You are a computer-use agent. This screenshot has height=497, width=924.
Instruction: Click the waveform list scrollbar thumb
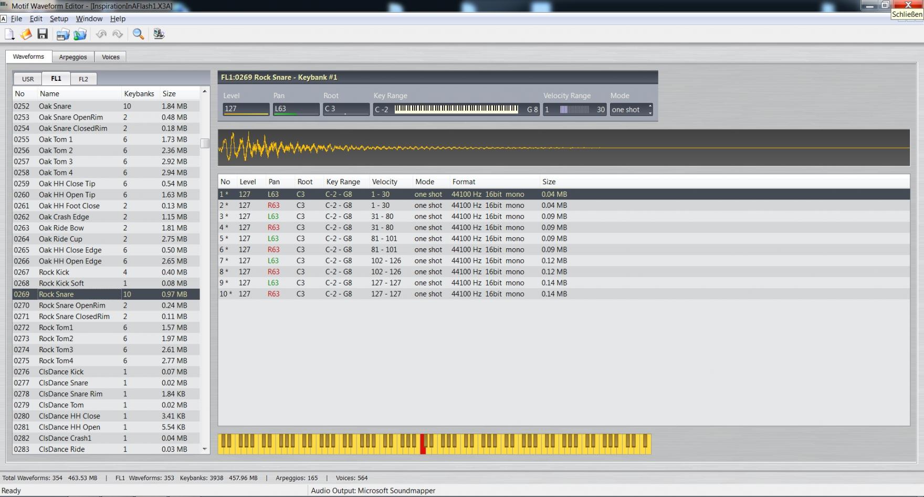pyautogui.click(x=205, y=143)
